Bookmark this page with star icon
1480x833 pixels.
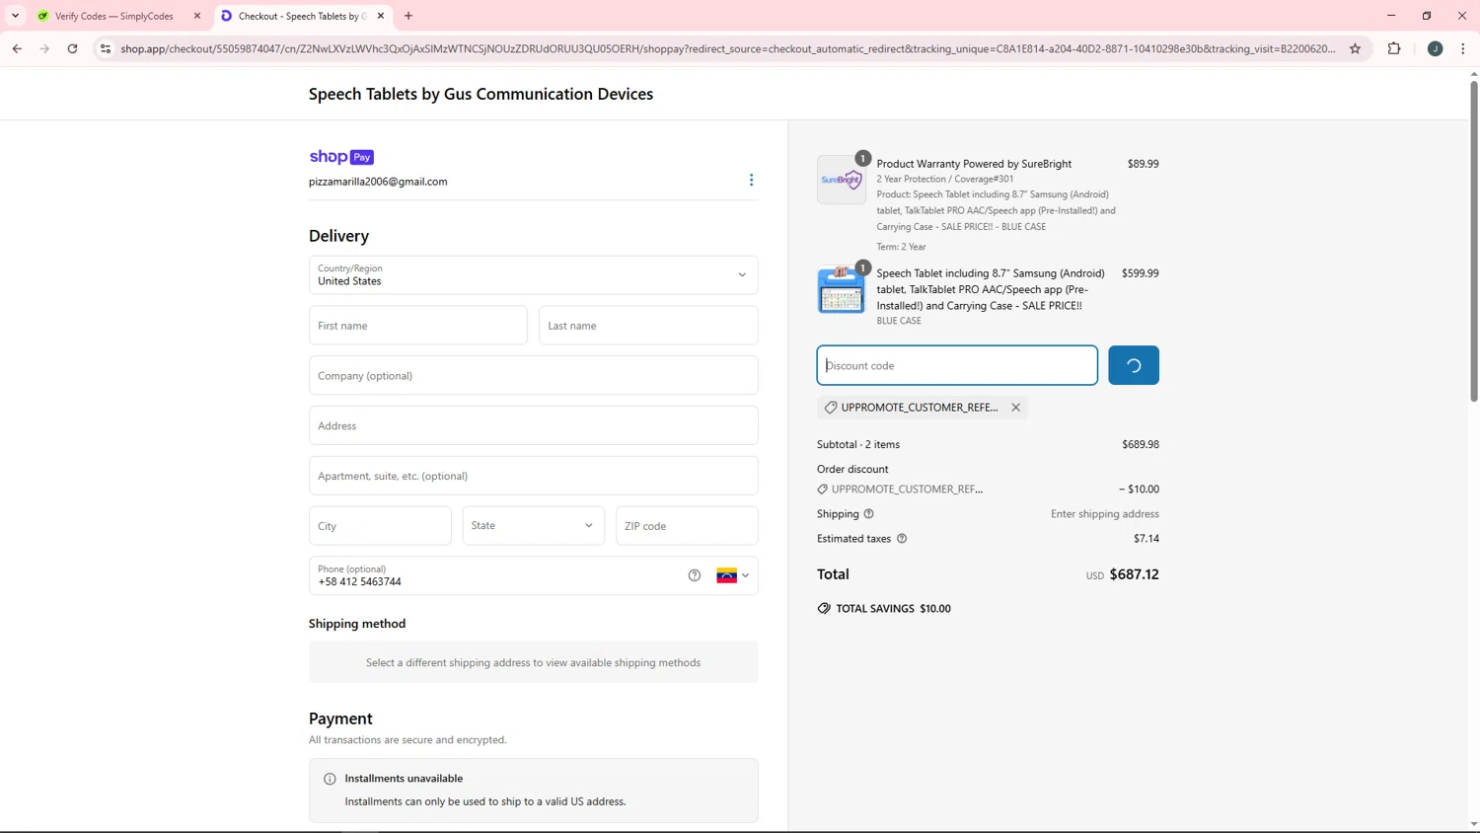coord(1355,48)
